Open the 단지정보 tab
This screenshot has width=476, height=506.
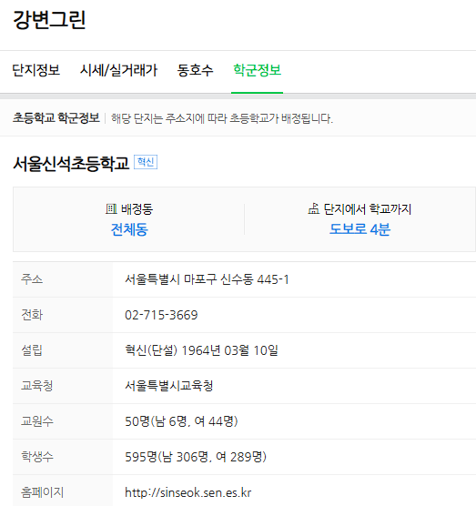tap(35, 70)
